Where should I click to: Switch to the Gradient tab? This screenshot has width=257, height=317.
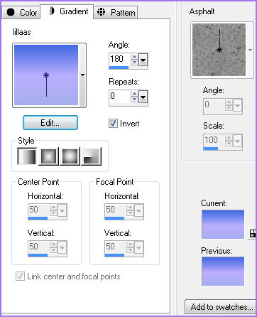pyautogui.click(x=67, y=11)
